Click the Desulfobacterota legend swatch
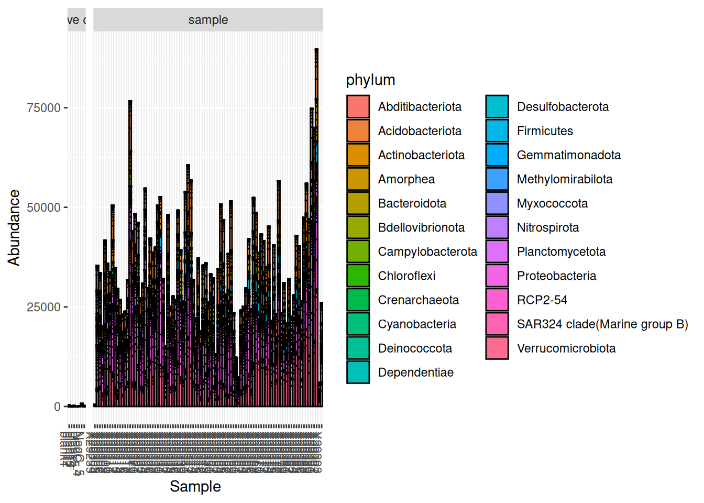 point(497,107)
